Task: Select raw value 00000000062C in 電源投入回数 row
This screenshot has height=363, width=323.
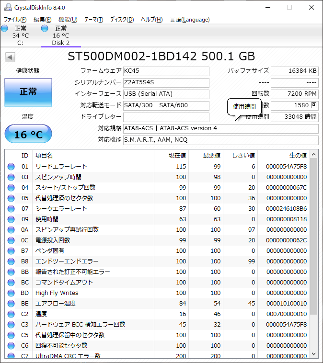Action: pos(287,240)
